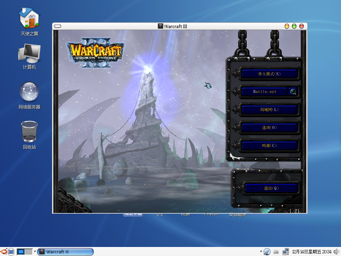Open the clock showing 12月14日星期五 20:34
Image resolution: width=341 pixels, height=256 pixels.
tap(312, 252)
